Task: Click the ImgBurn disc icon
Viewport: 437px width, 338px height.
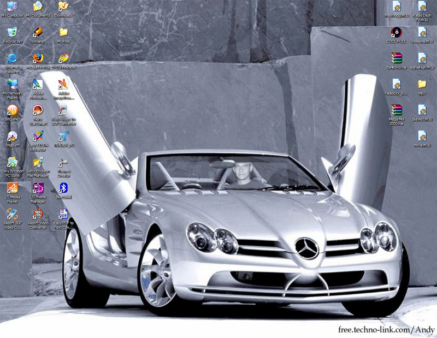Action: tap(12, 136)
